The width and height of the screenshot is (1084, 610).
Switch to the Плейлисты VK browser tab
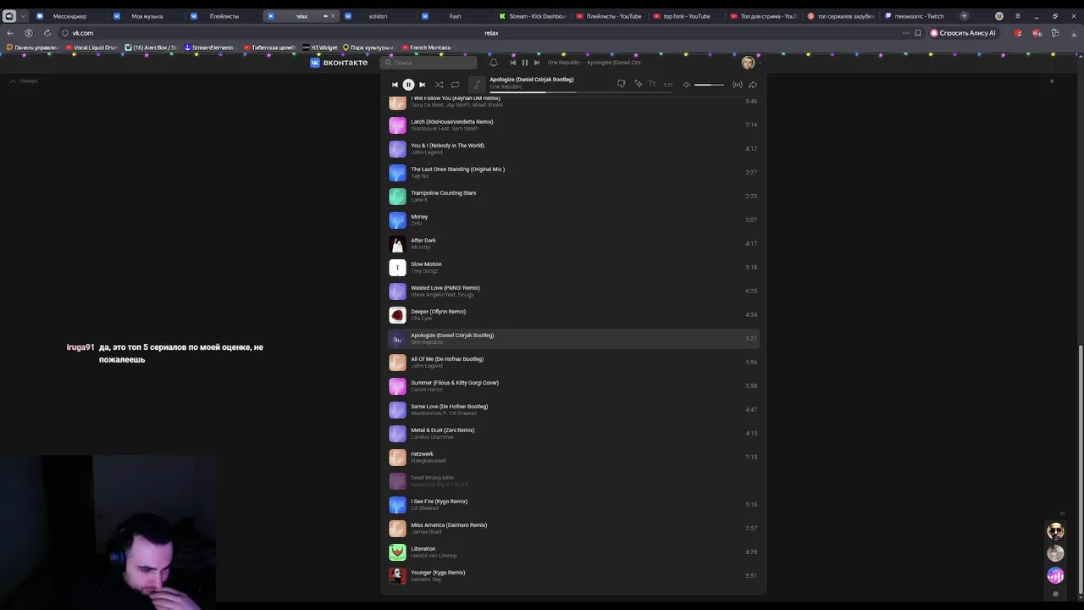[x=224, y=16]
